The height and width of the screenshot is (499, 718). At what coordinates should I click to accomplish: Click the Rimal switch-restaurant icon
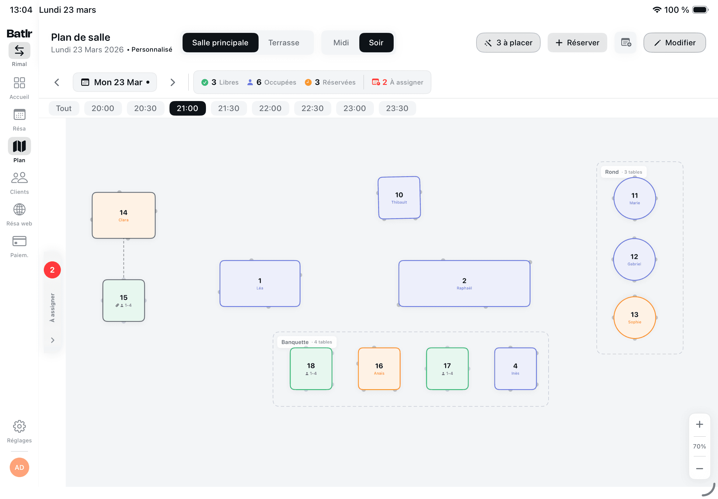(x=19, y=51)
